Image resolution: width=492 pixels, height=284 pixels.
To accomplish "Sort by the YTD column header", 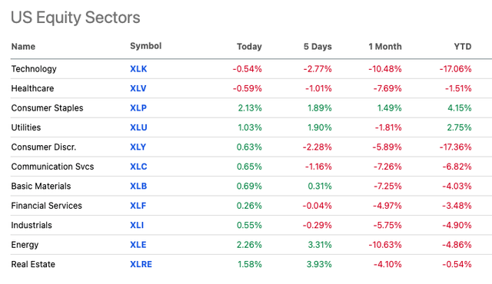I will click(463, 47).
